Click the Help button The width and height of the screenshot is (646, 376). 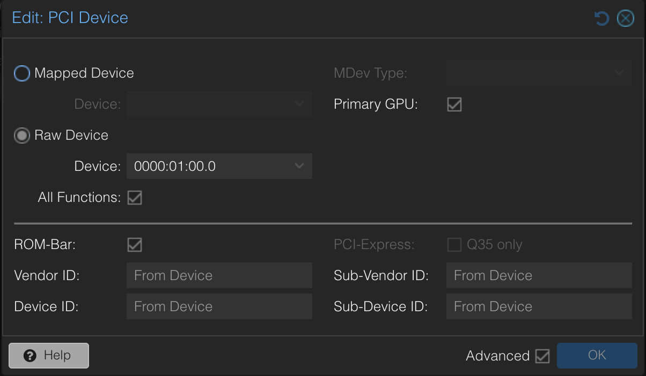pos(49,356)
